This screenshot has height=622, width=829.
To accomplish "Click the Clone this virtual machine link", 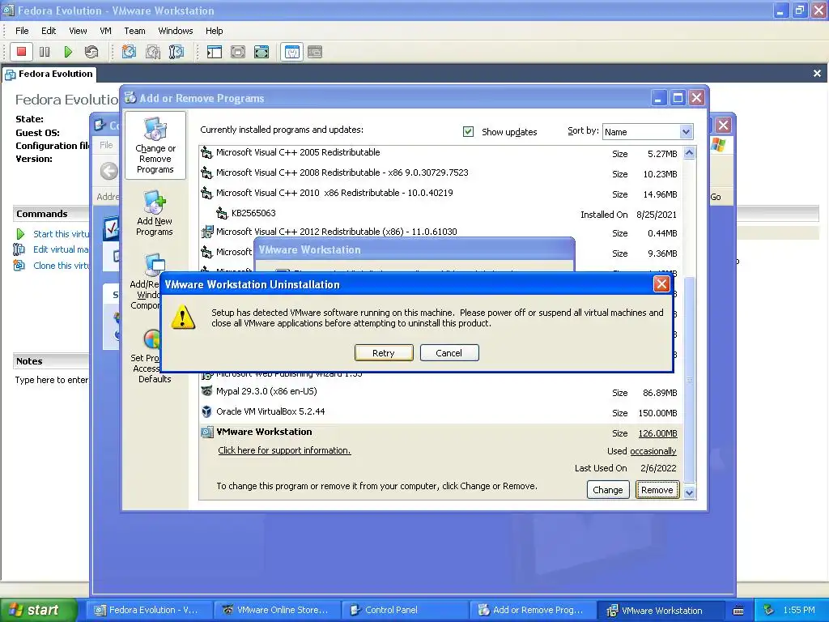I will (x=61, y=265).
